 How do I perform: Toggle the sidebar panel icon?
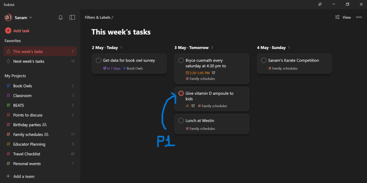(x=72, y=18)
